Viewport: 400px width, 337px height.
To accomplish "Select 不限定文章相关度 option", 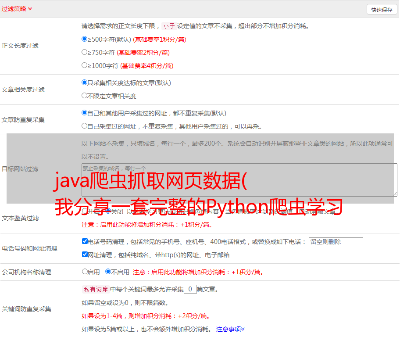I will click(x=85, y=96).
